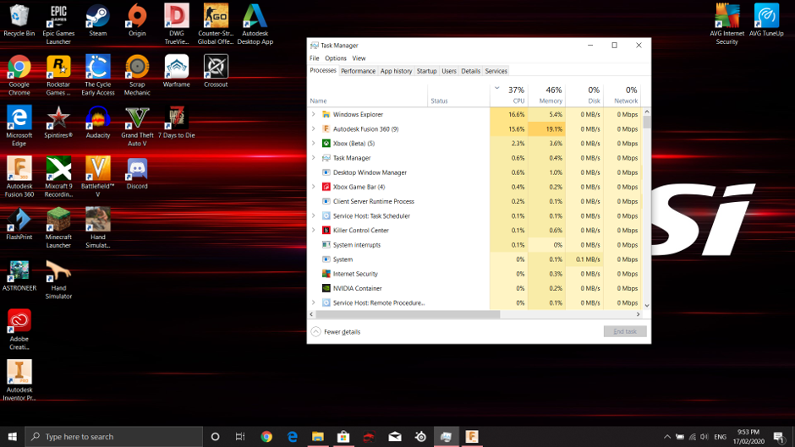Collapse view using Fewer details chevron
This screenshot has width=795, height=447.
[315, 331]
